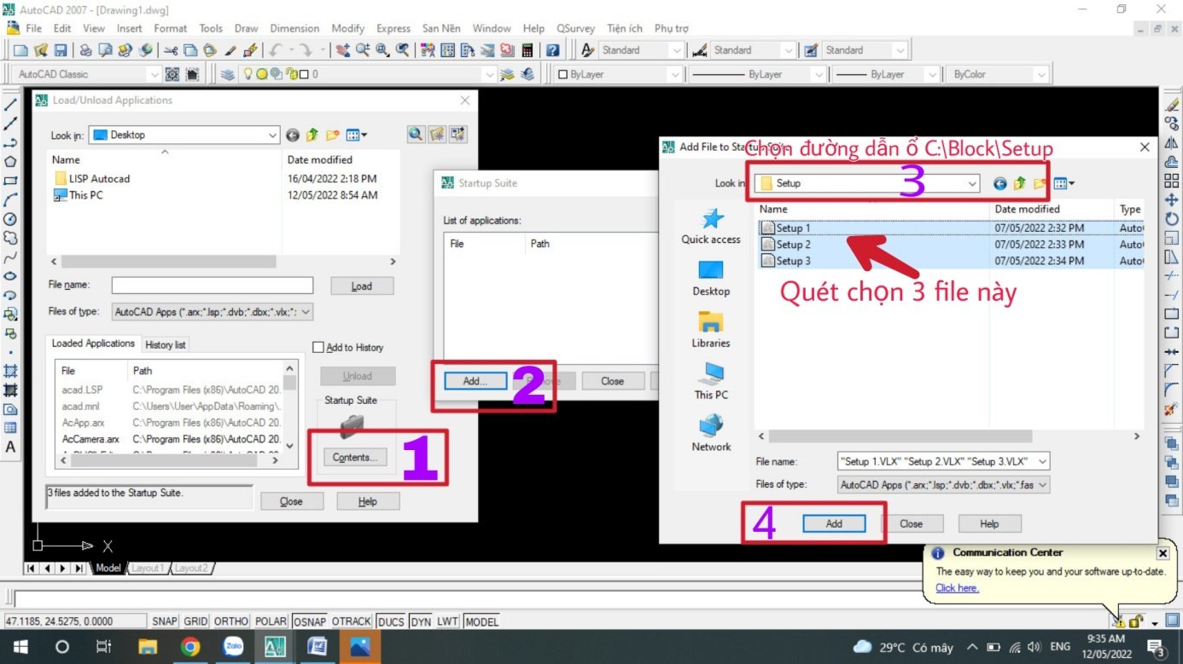The height and width of the screenshot is (664, 1183).
Task: Expand the Look in Setup dropdown
Action: coord(972,183)
